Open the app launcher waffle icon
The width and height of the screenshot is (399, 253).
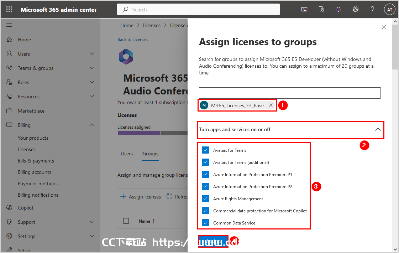coord(9,9)
